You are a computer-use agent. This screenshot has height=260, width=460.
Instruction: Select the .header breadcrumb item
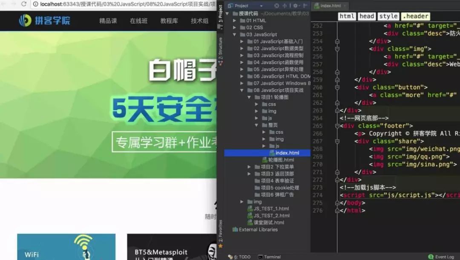click(415, 16)
